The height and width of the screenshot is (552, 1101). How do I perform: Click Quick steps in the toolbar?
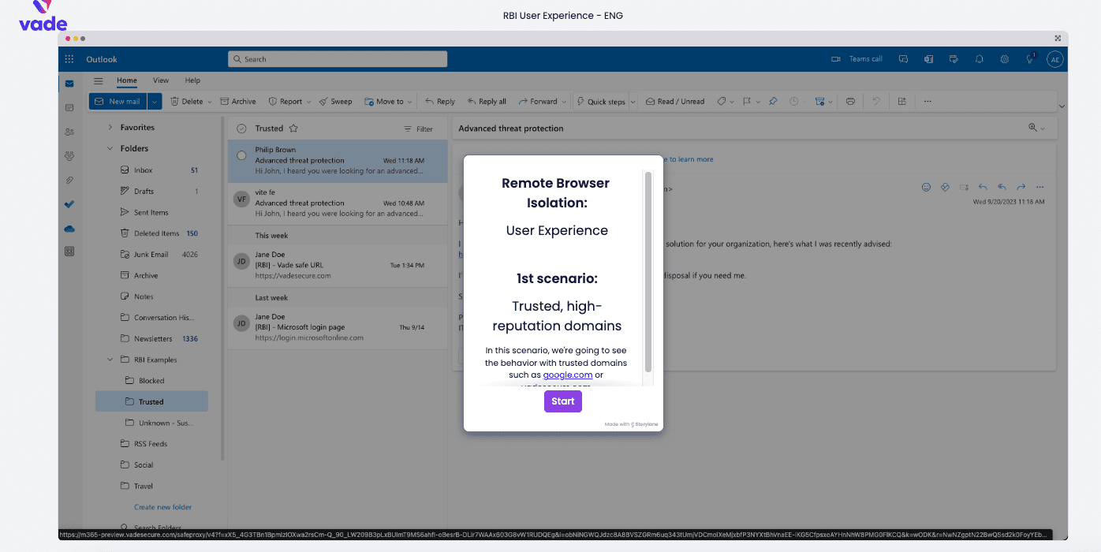[601, 101]
